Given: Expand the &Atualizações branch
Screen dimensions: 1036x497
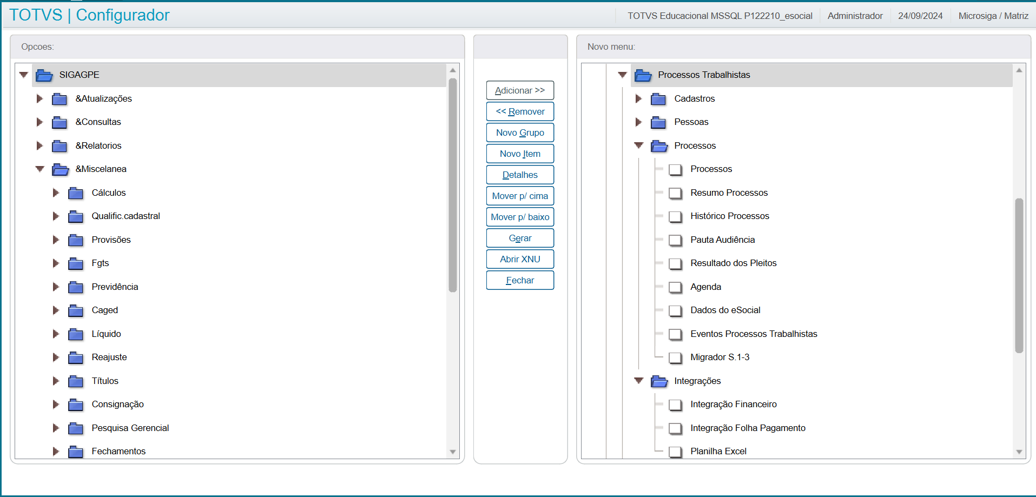Looking at the screenshot, I should 39,98.
